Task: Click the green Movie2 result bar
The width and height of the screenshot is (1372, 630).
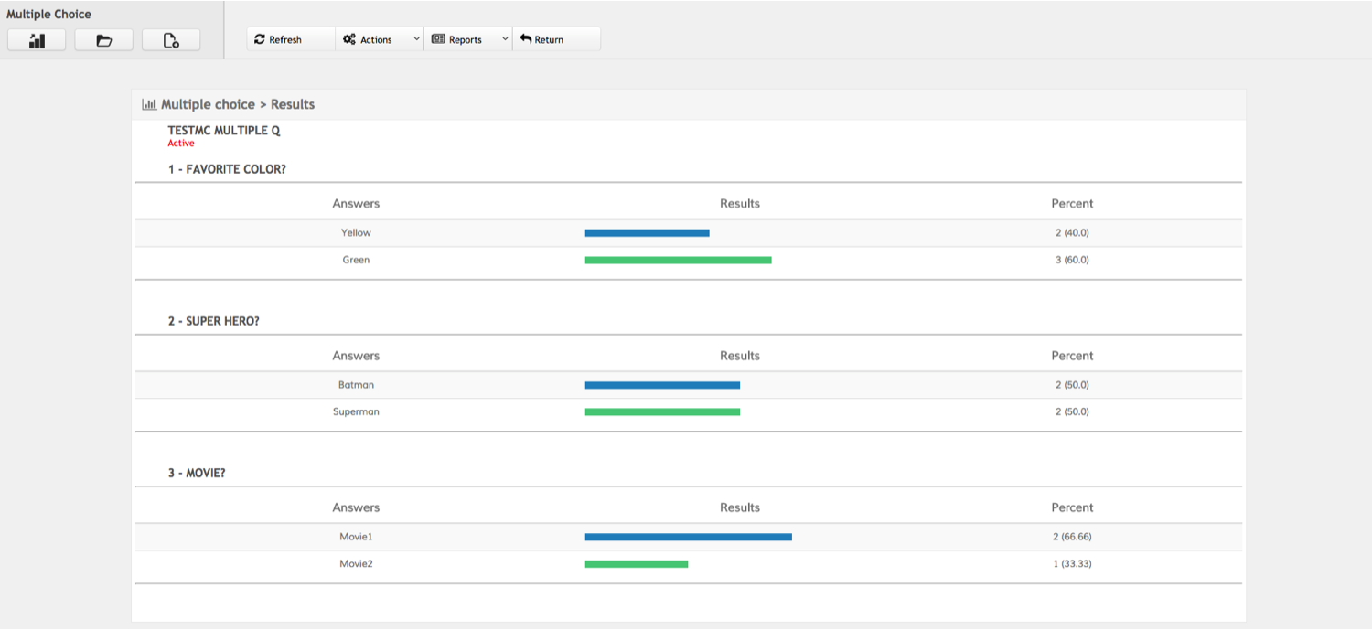Action: (x=637, y=564)
